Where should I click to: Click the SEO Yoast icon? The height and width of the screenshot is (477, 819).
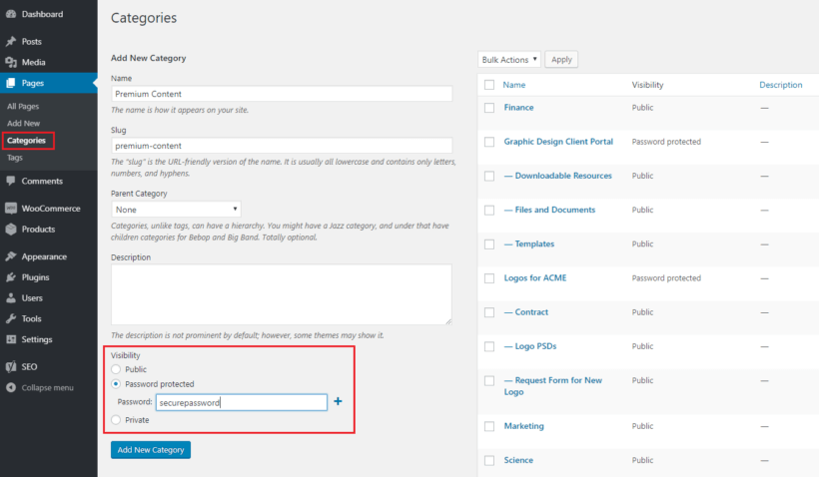[x=11, y=366]
